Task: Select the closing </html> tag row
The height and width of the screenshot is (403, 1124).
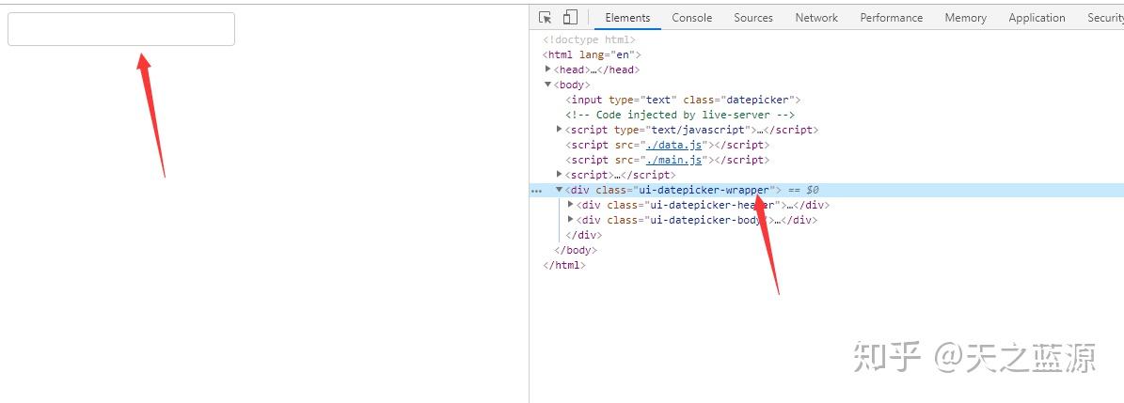Action: click(x=564, y=265)
